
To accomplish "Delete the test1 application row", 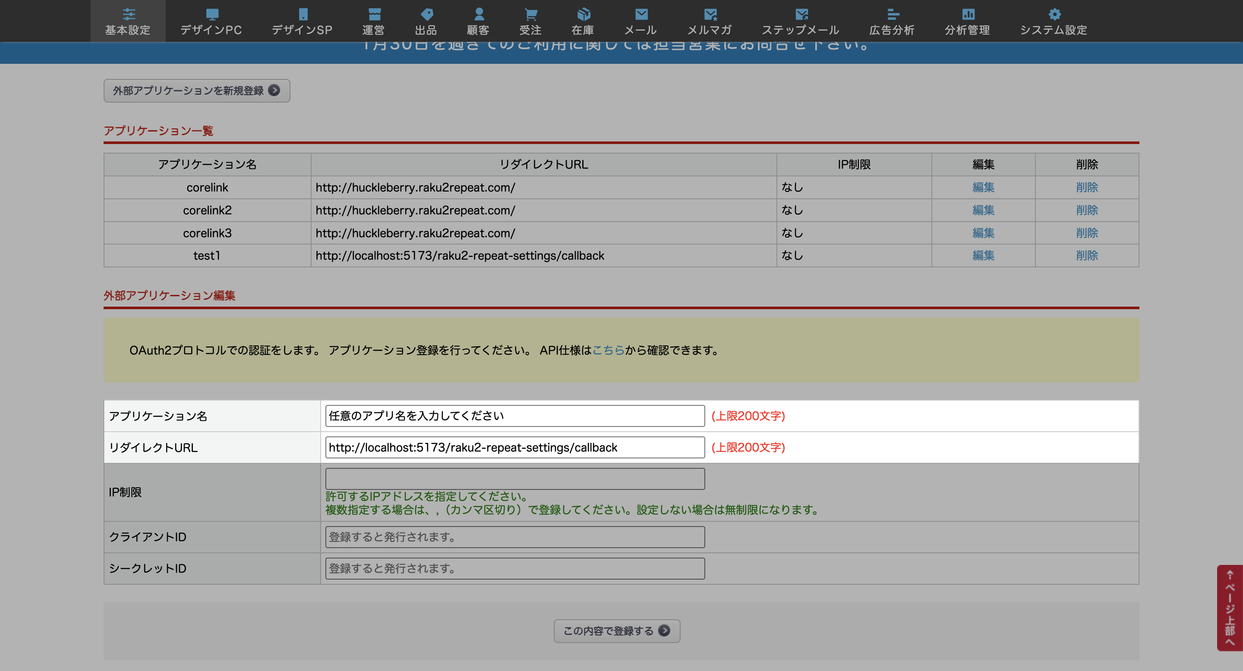I will pos(1087,255).
